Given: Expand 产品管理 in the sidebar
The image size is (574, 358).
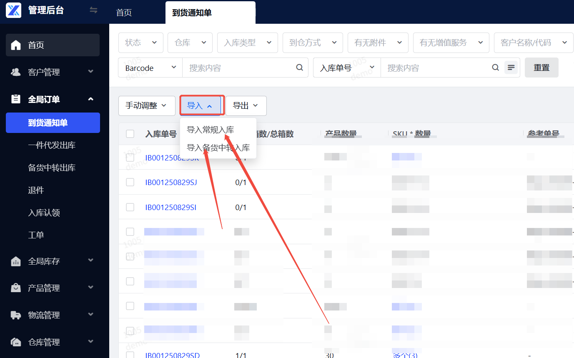Looking at the screenshot, I should pyautogui.click(x=53, y=288).
